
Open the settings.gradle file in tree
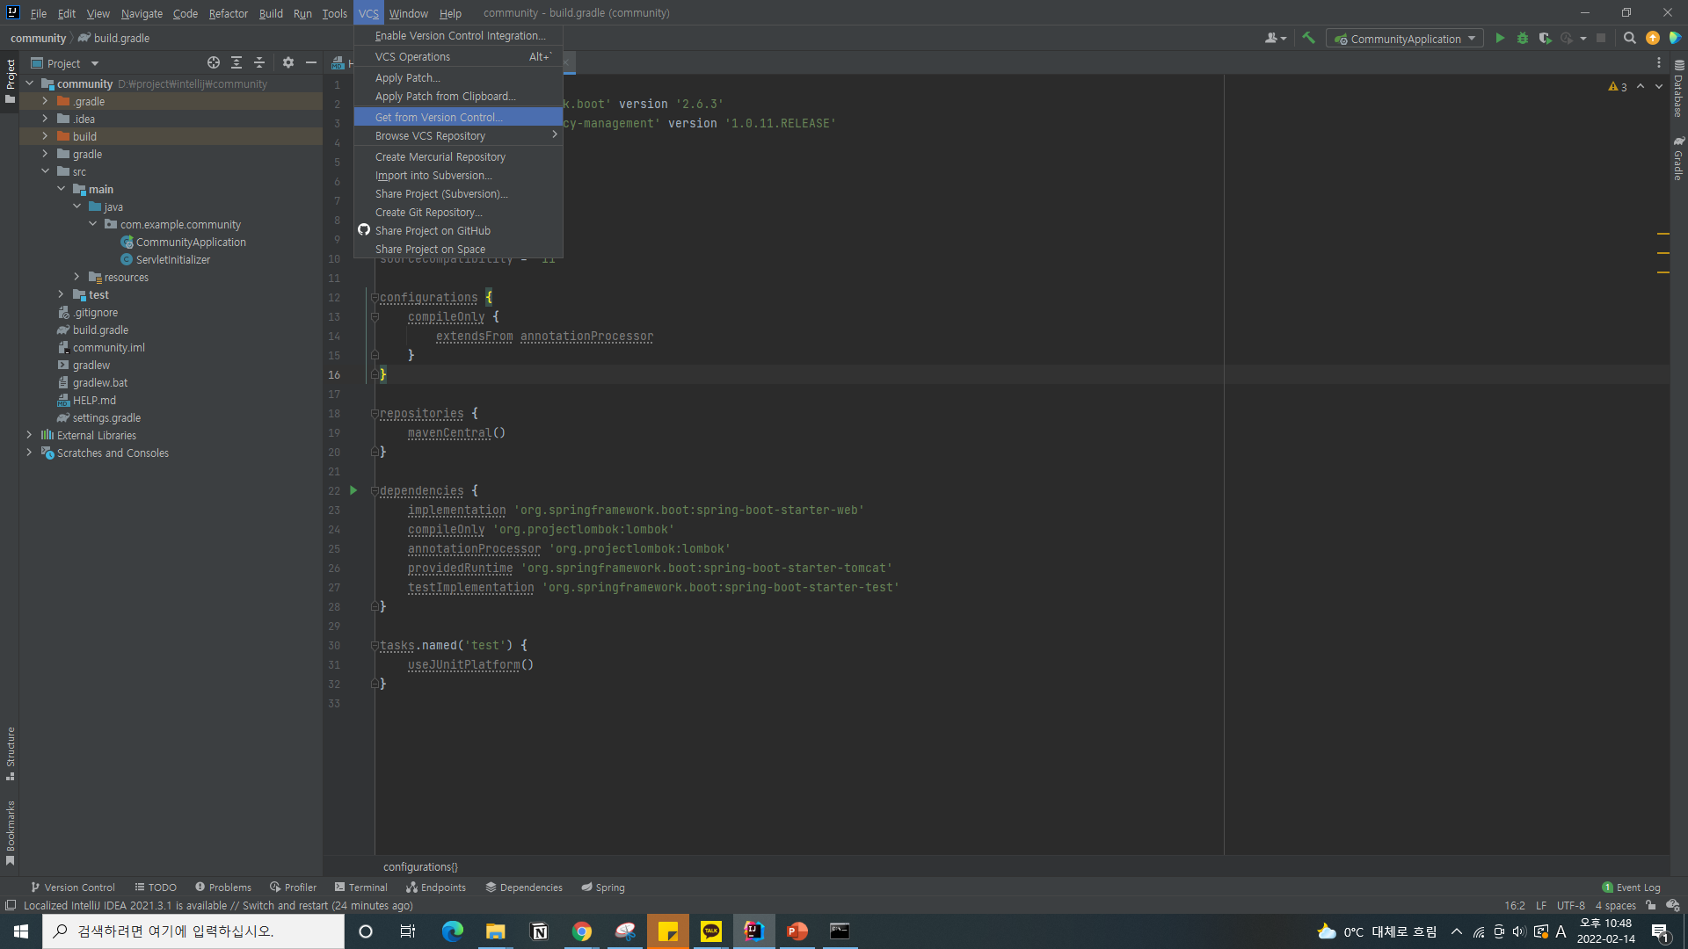[x=106, y=417]
